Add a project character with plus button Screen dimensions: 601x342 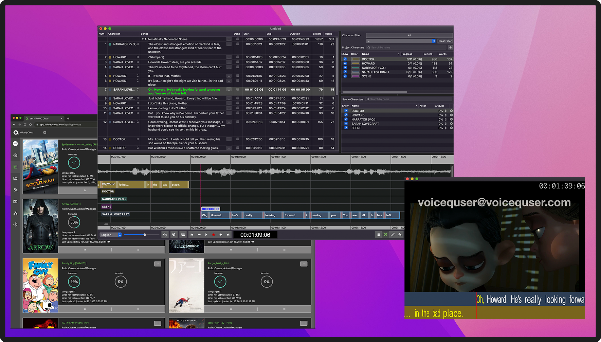pos(450,48)
